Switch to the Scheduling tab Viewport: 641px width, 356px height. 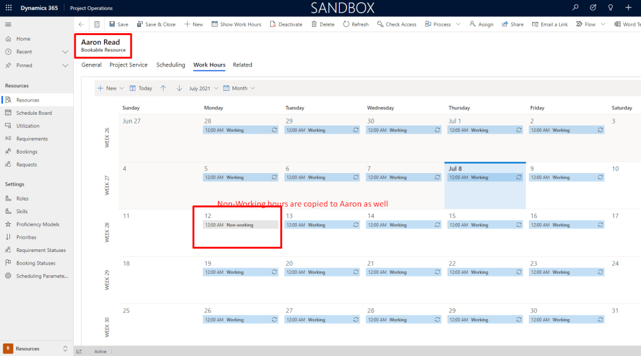click(170, 65)
